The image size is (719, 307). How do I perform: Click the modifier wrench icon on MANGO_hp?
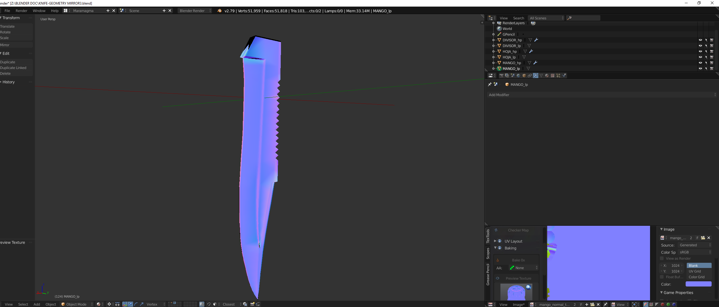pyautogui.click(x=535, y=63)
